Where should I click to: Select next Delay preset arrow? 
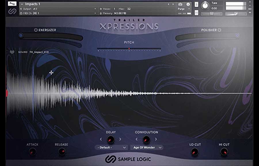pyautogui.click(x=120, y=139)
